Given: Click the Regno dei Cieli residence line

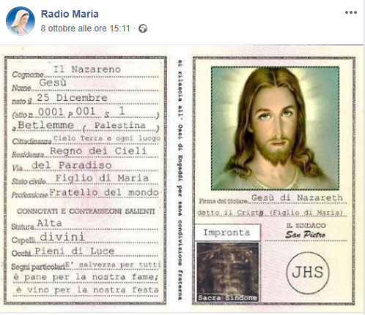Looking at the screenshot, I should pyautogui.click(x=98, y=151).
